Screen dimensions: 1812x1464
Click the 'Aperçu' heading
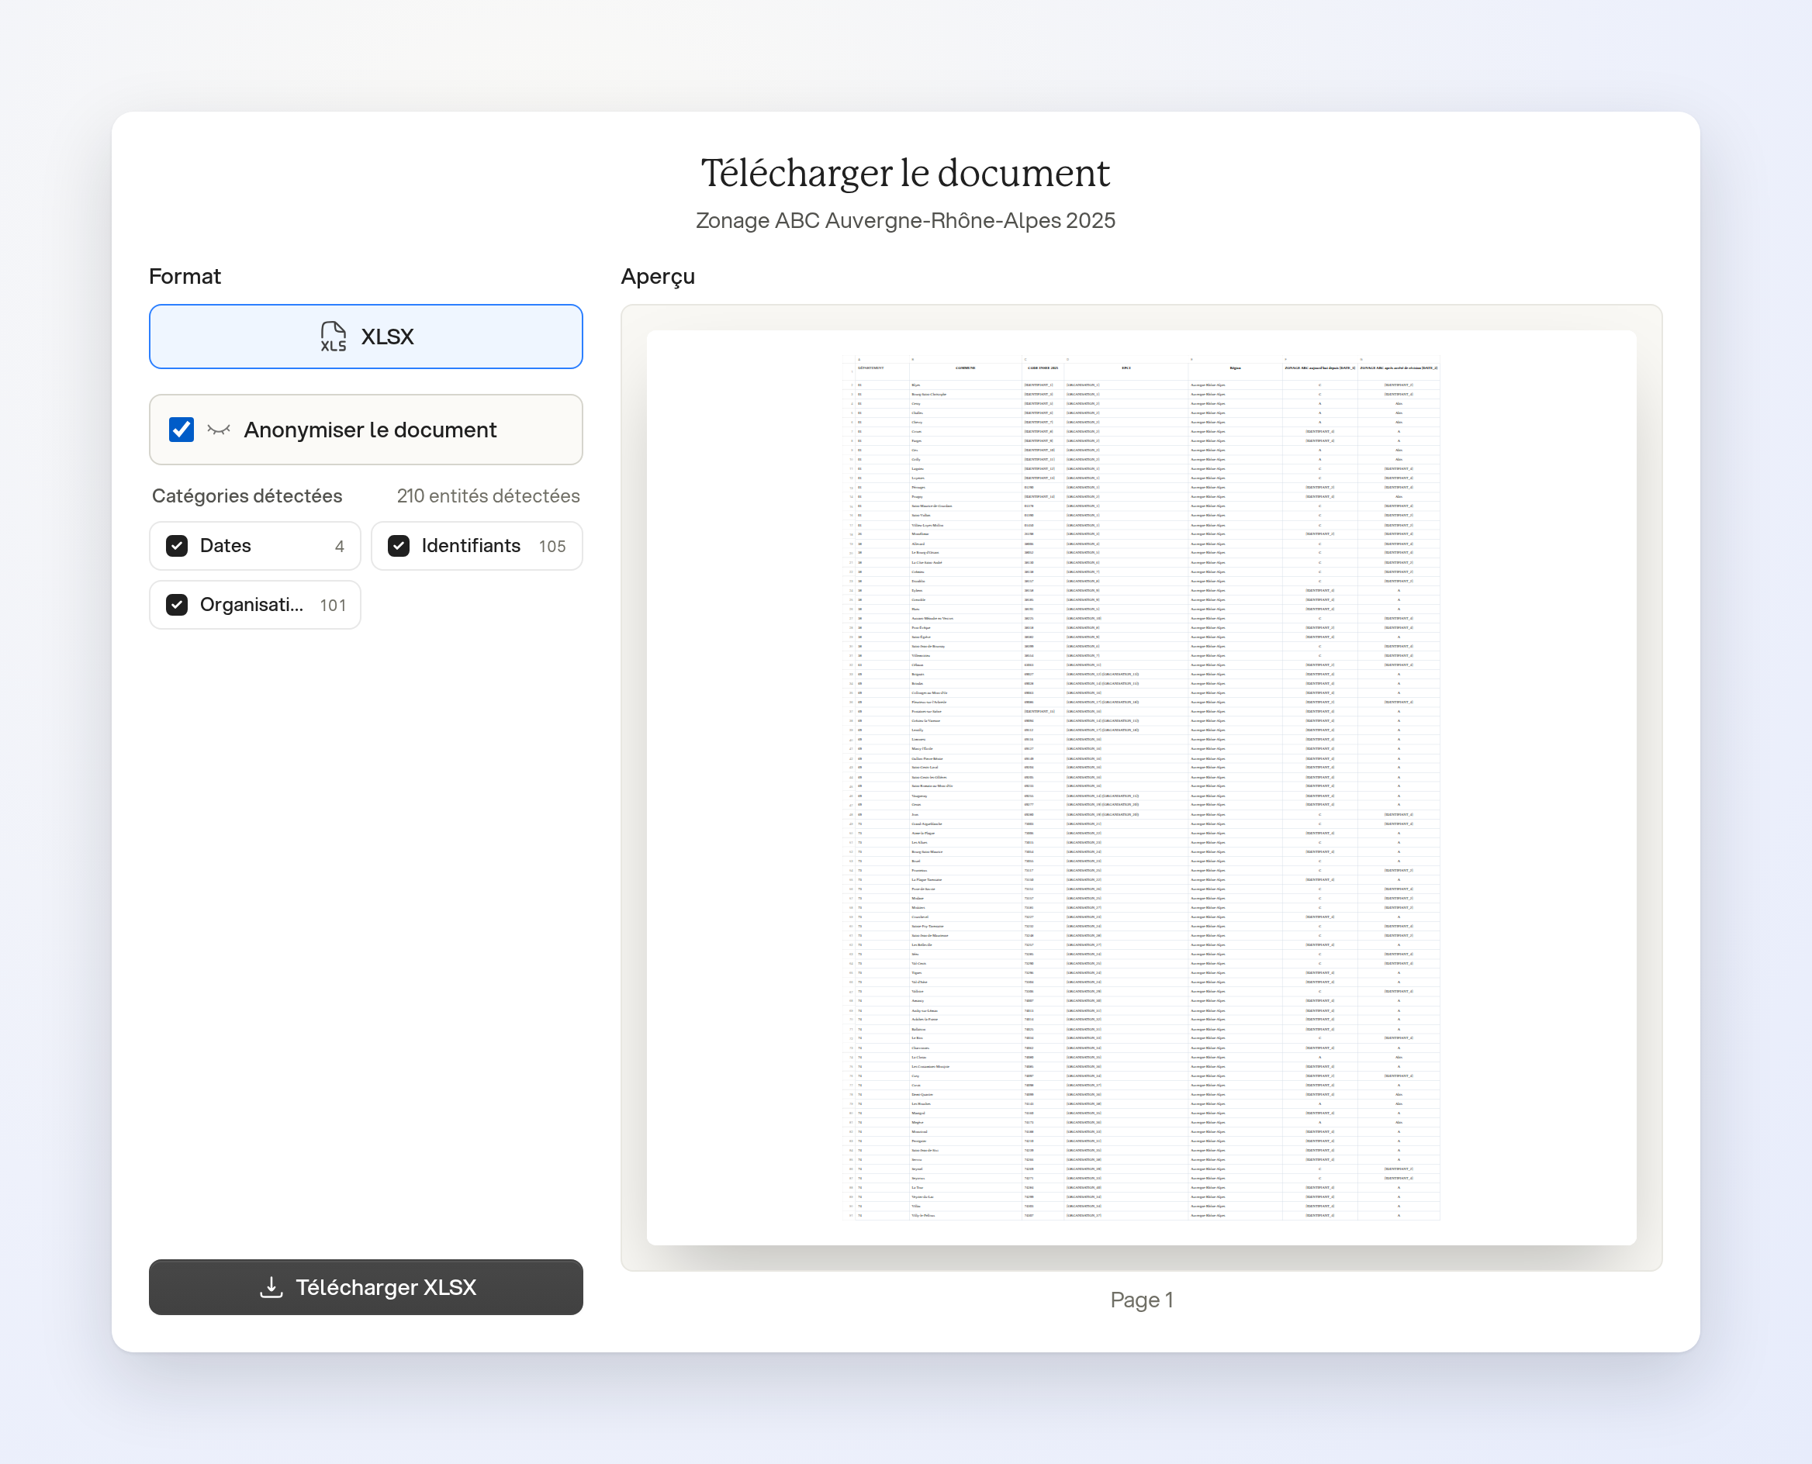(658, 277)
